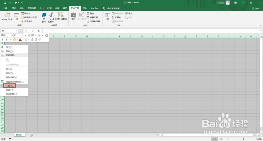
Task: Toggle Bold on the mini toolbar
Action: (x=3, y=40)
